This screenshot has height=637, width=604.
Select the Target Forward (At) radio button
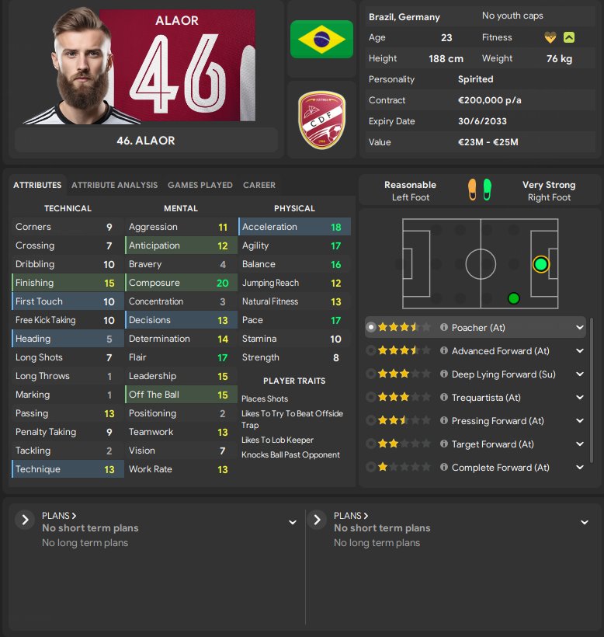click(x=370, y=444)
